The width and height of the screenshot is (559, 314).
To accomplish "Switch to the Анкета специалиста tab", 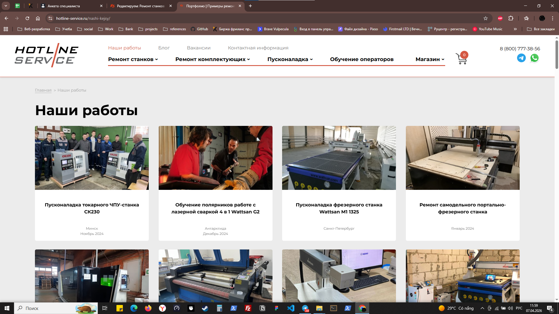I will click(x=64, y=6).
